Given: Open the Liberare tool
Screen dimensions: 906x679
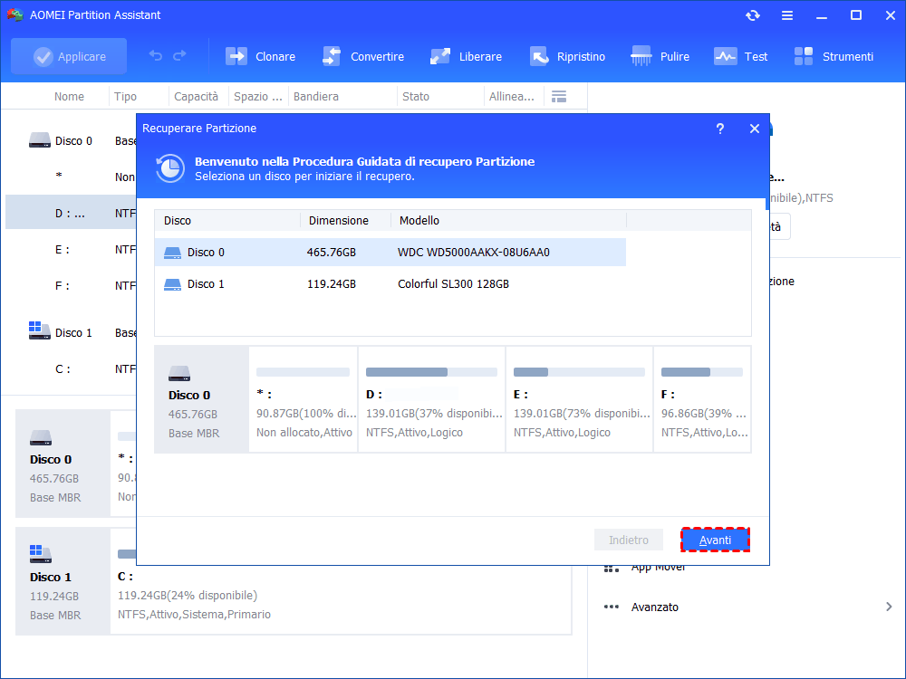Looking at the screenshot, I should click(x=467, y=56).
